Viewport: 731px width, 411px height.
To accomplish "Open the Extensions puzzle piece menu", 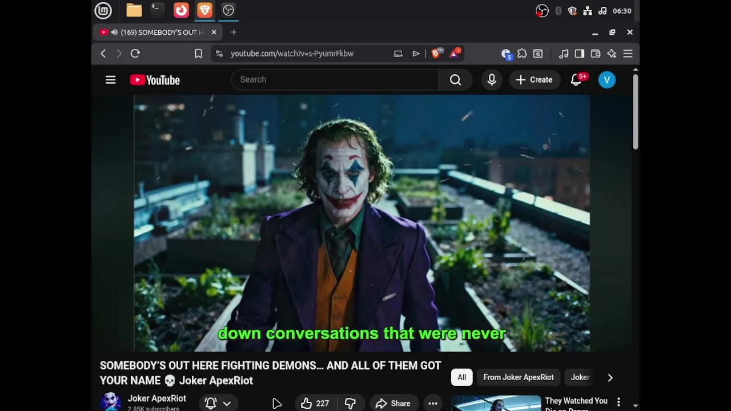I will click(522, 54).
